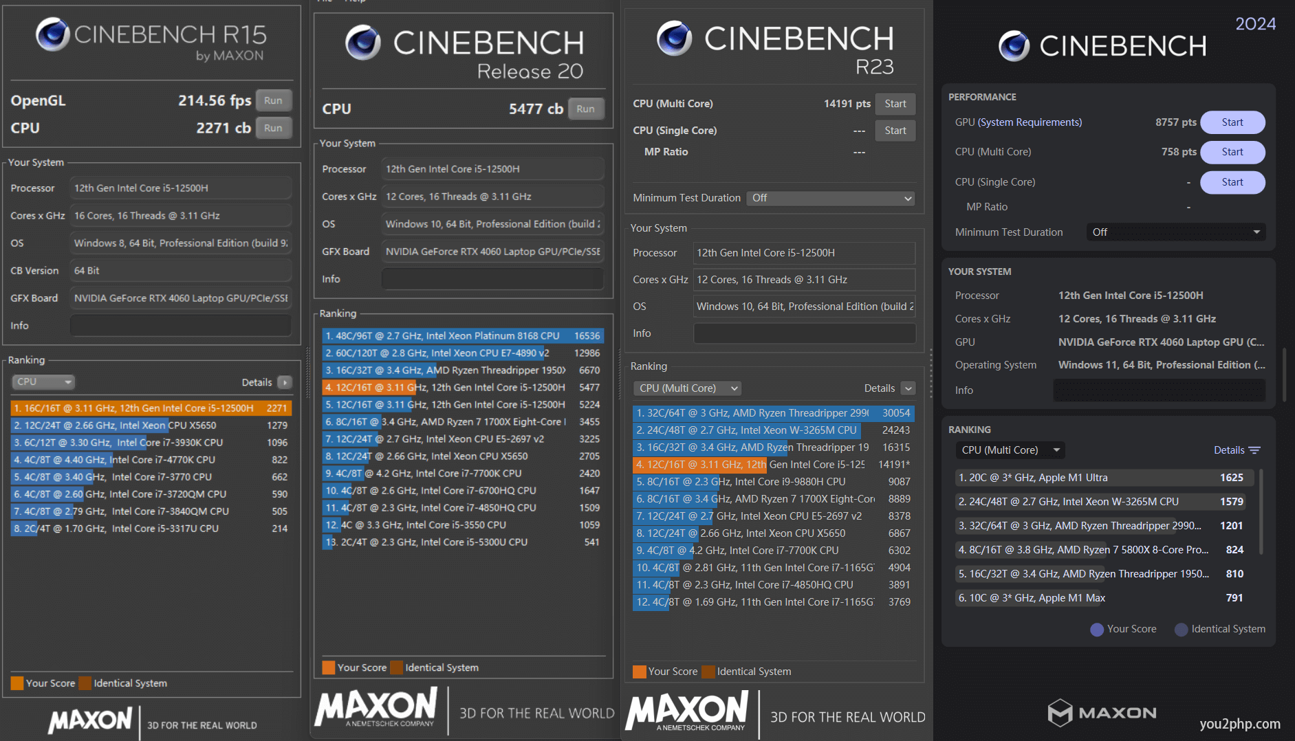This screenshot has height=741, width=1295.
Task: Click the Cinebench 2024 sphere logo icon
Action: [1014, 46]
